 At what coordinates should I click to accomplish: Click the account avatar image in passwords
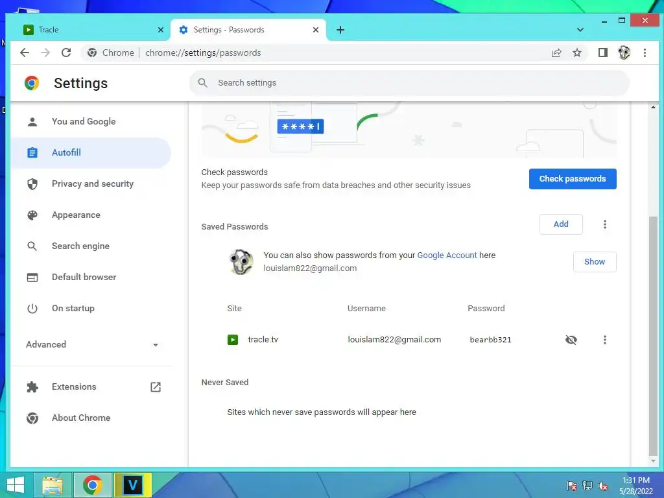coord(241,262)
